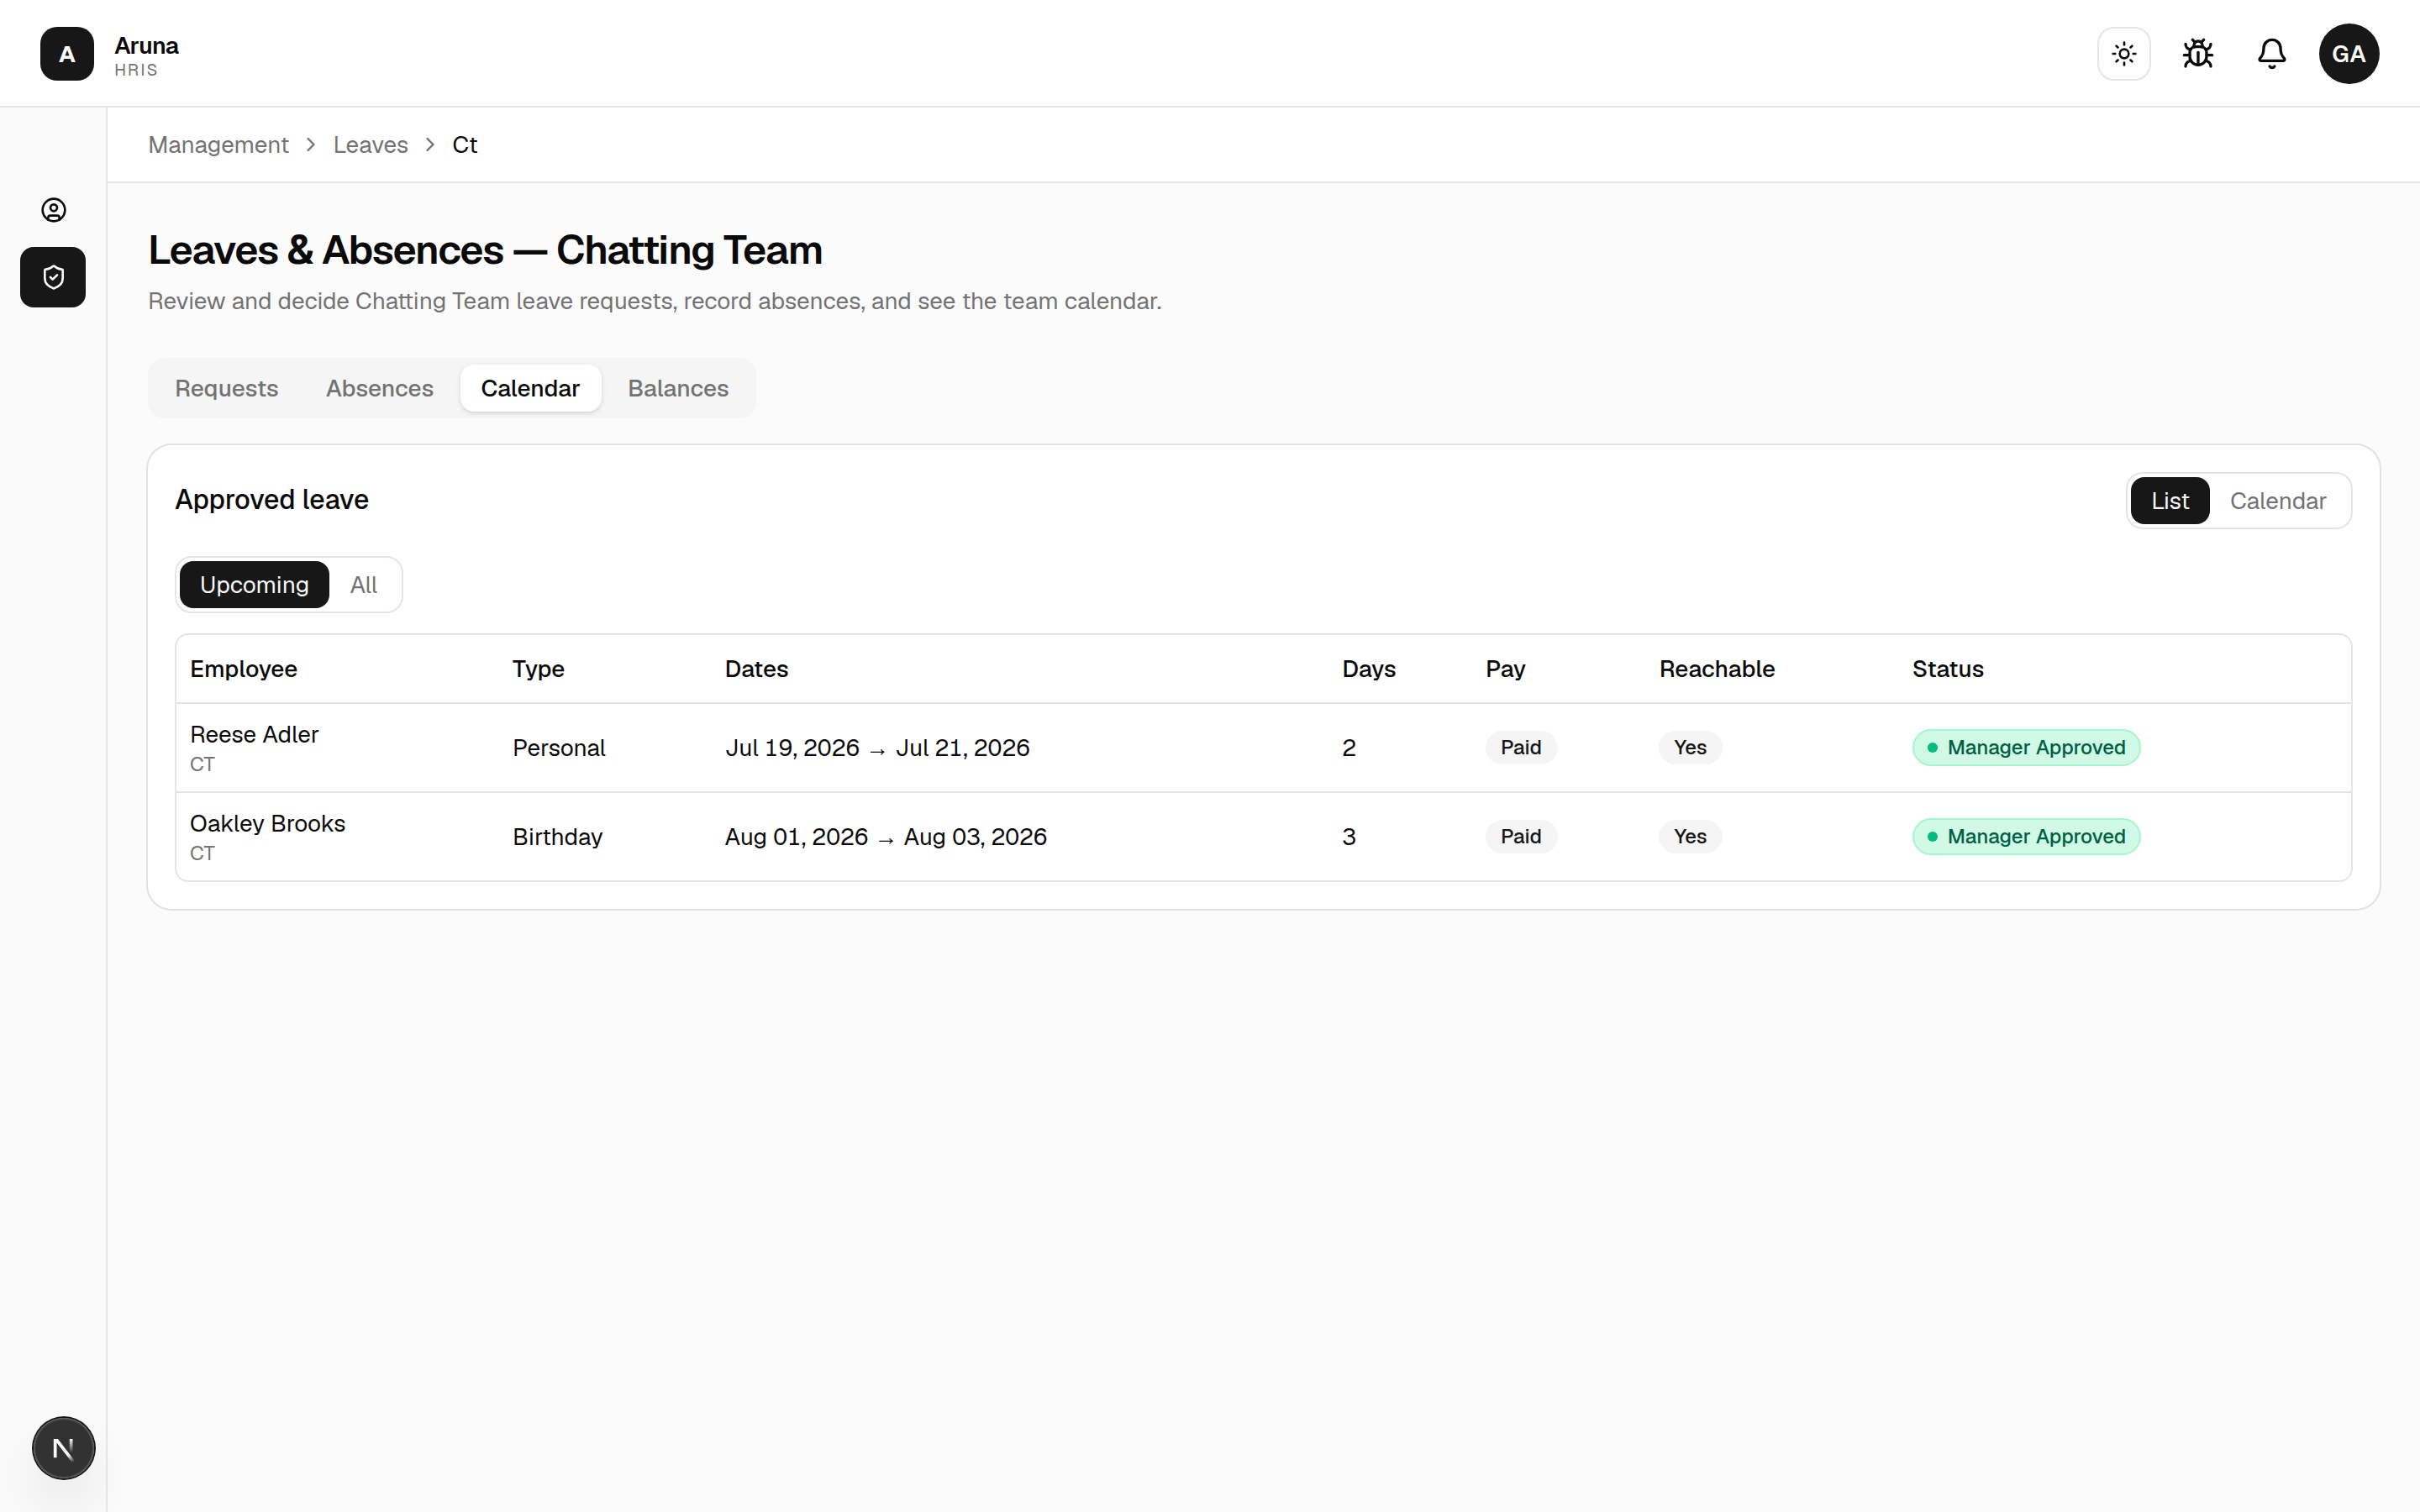Click Manager Approved status for Reese Adler
This screenshot has width=2420, height=1512.
tap(2026, 748)
